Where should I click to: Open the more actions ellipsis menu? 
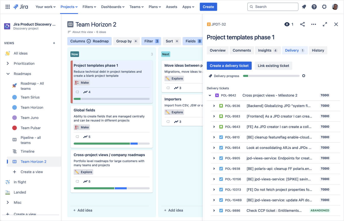click(314, 24)
